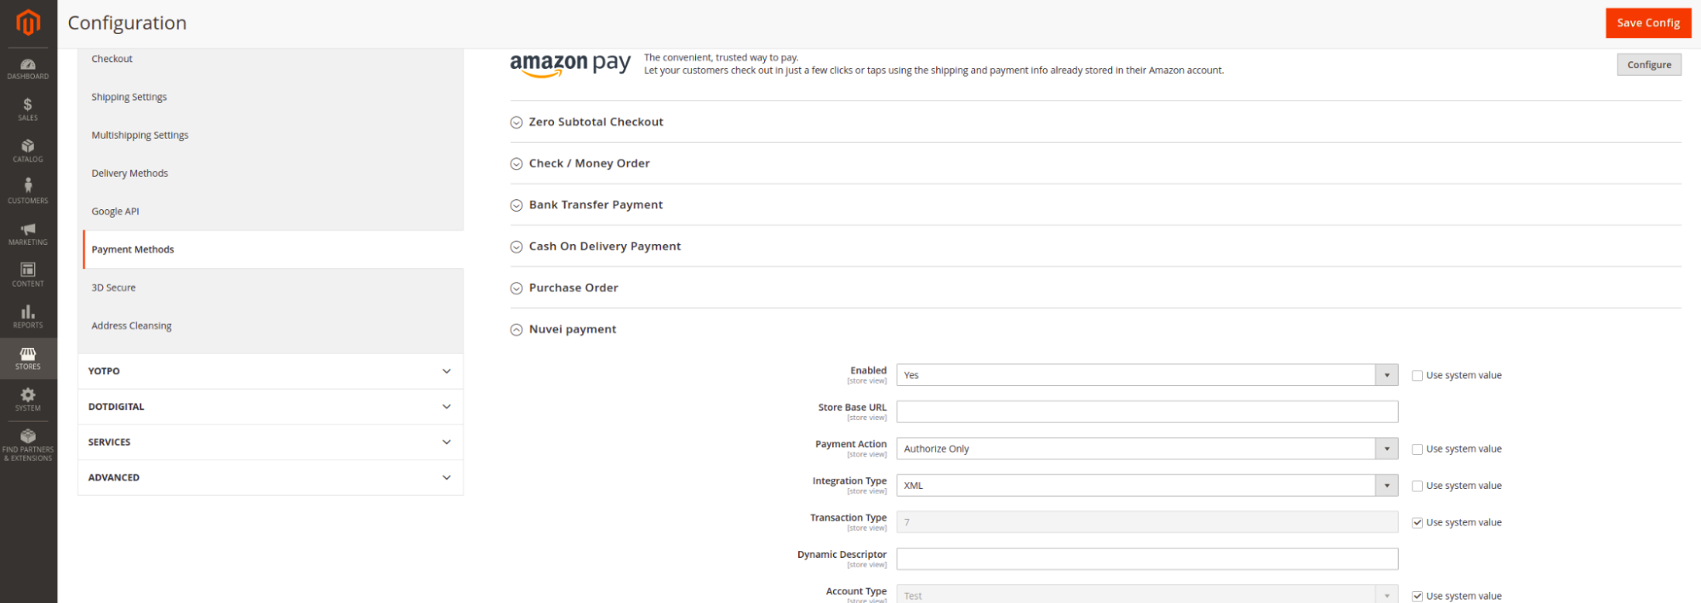
Task: Click the Configuration page title
Action: tap(127, 23)
